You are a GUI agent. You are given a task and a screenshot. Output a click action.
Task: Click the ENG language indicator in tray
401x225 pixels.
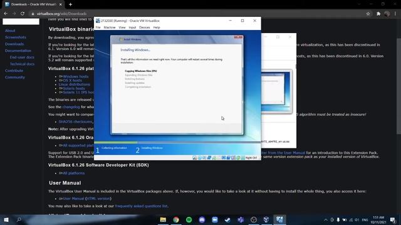click(x=365, y=219)
